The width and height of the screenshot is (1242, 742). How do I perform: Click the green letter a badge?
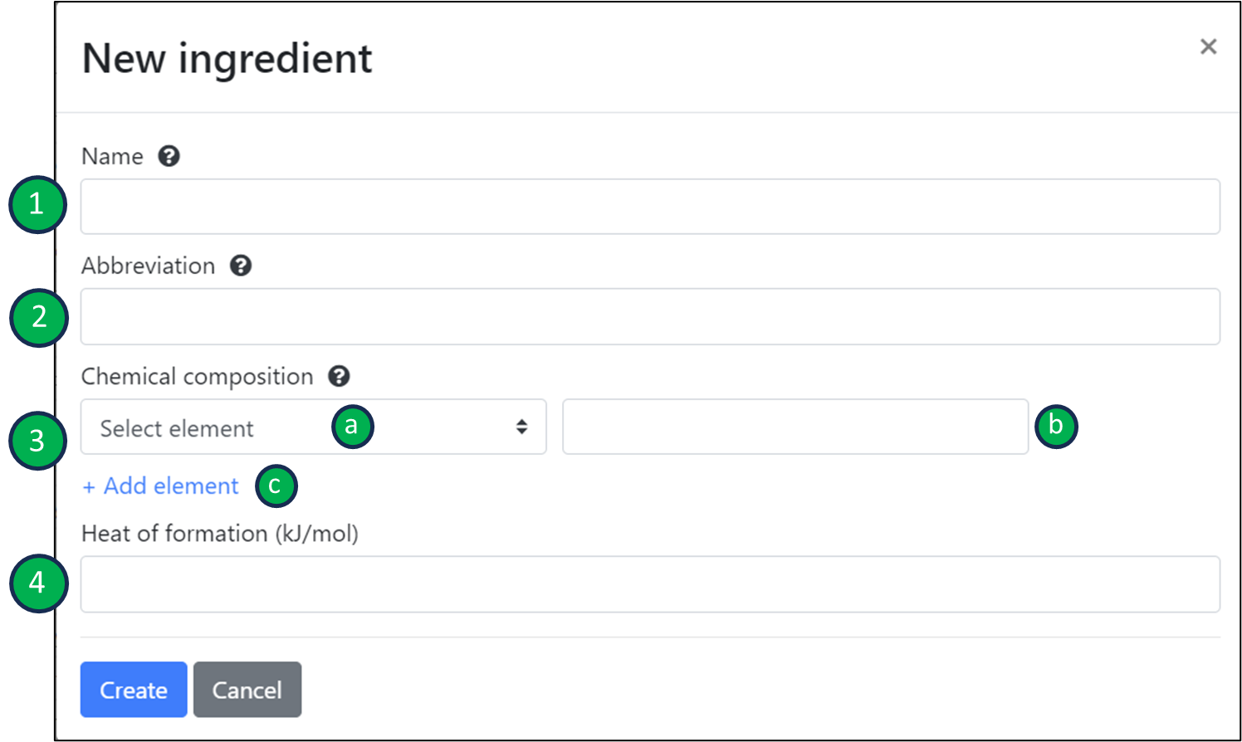[352, 427]
